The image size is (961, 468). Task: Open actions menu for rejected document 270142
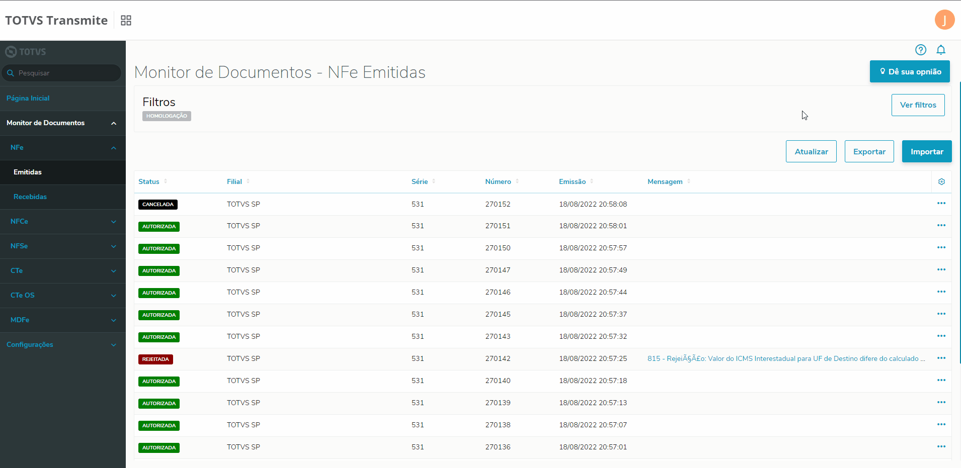tap(941, 358)
